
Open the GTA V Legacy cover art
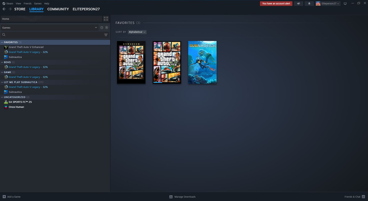point(167,62)
